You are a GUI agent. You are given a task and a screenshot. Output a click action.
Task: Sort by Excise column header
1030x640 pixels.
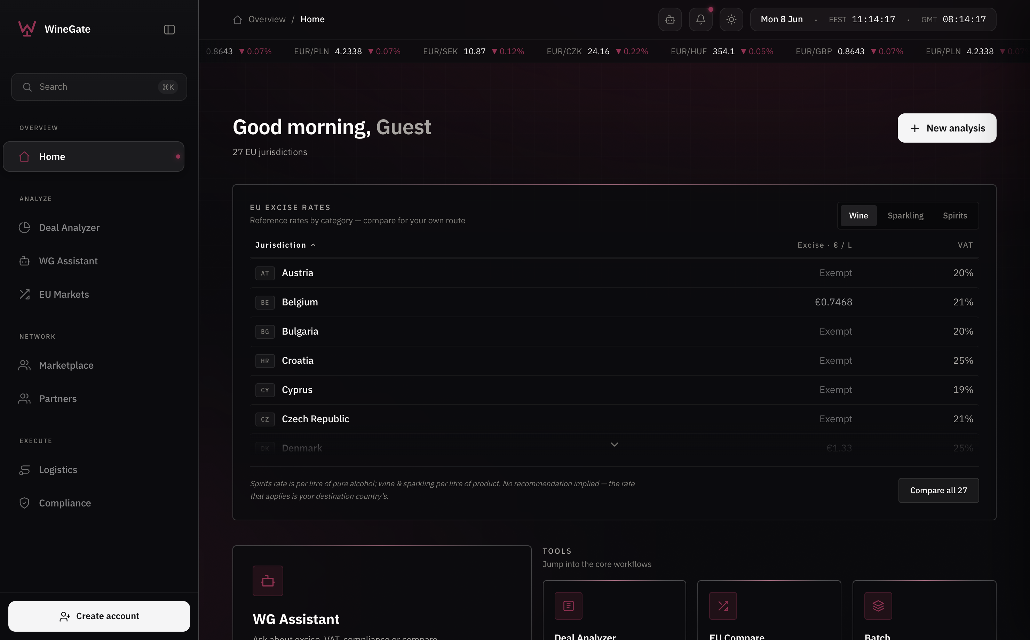pos(825,245)
